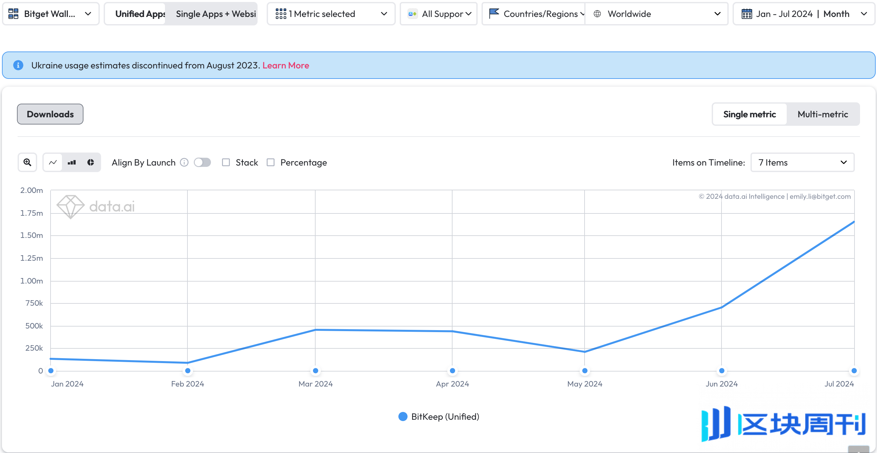Image resolution: width=877 pixels, height=453 pixels.
Task: Enable the Percentage checkbox
Action: pyautogui.click(x=270, y=162)
